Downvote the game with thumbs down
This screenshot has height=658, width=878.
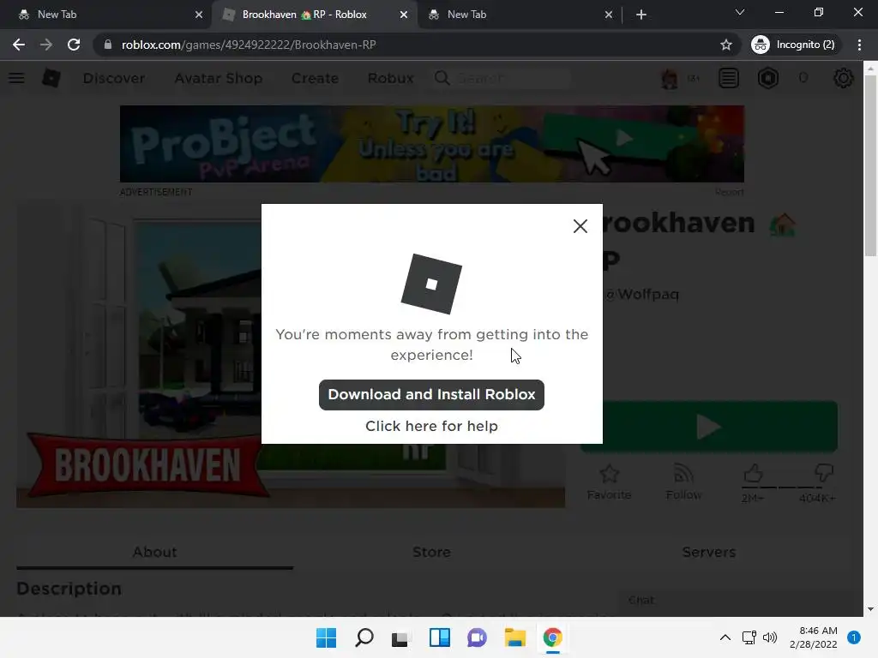823,473
